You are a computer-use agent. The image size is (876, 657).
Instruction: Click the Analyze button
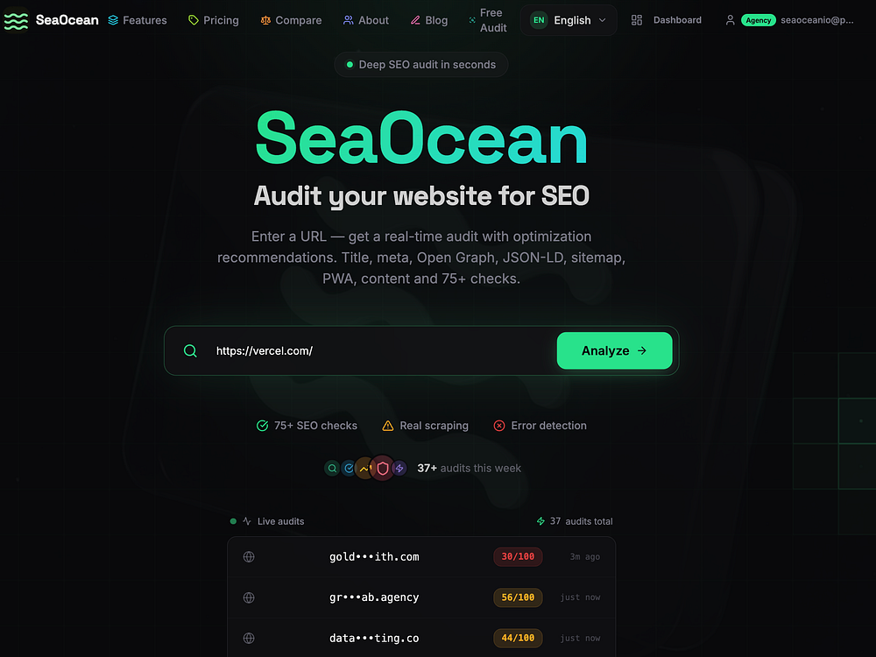tap(614, 351)
